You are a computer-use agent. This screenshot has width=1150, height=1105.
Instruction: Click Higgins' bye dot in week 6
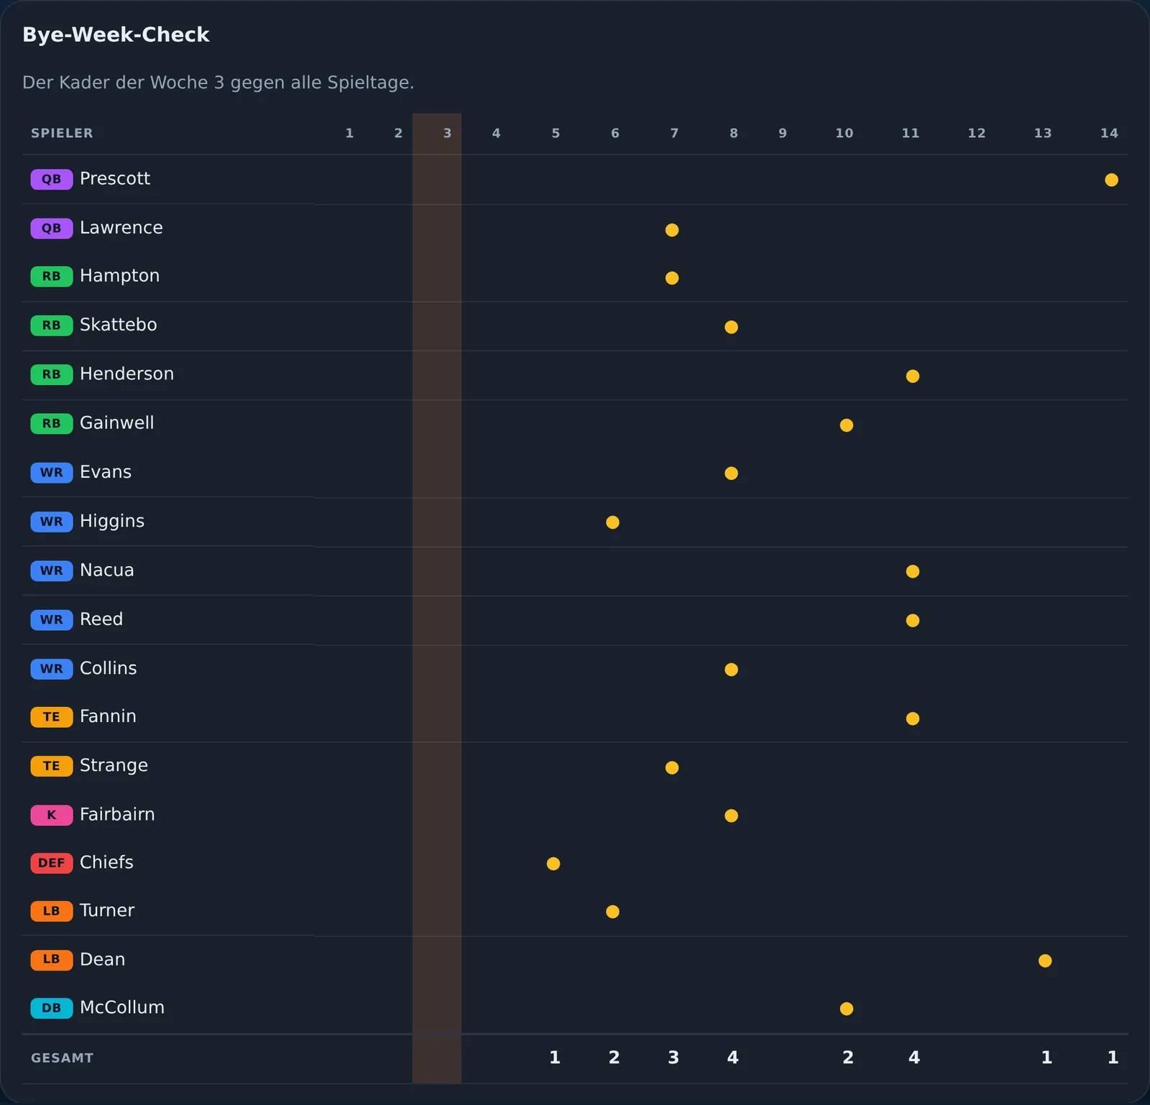612,522
